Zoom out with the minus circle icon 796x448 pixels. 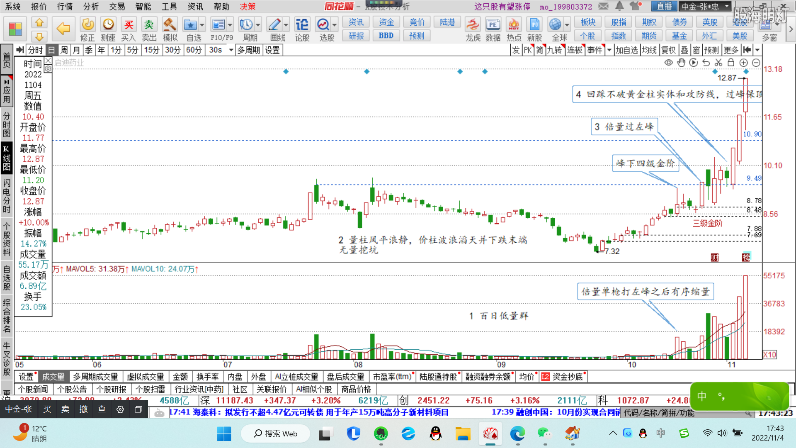coord(756,63)
